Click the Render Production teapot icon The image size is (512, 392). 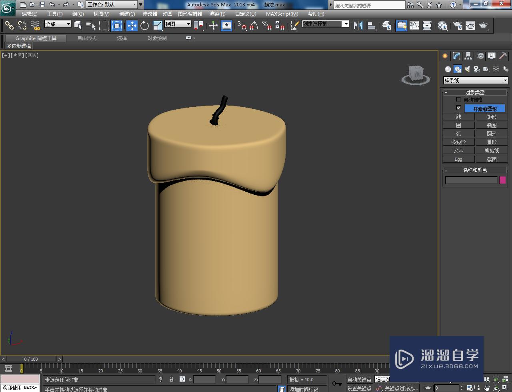484,26
